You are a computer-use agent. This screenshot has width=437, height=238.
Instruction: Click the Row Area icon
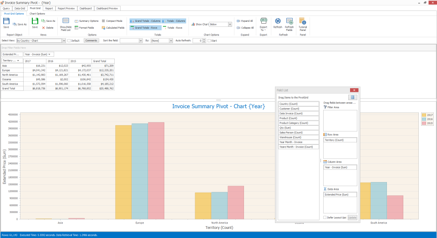[x=325, y=134]
